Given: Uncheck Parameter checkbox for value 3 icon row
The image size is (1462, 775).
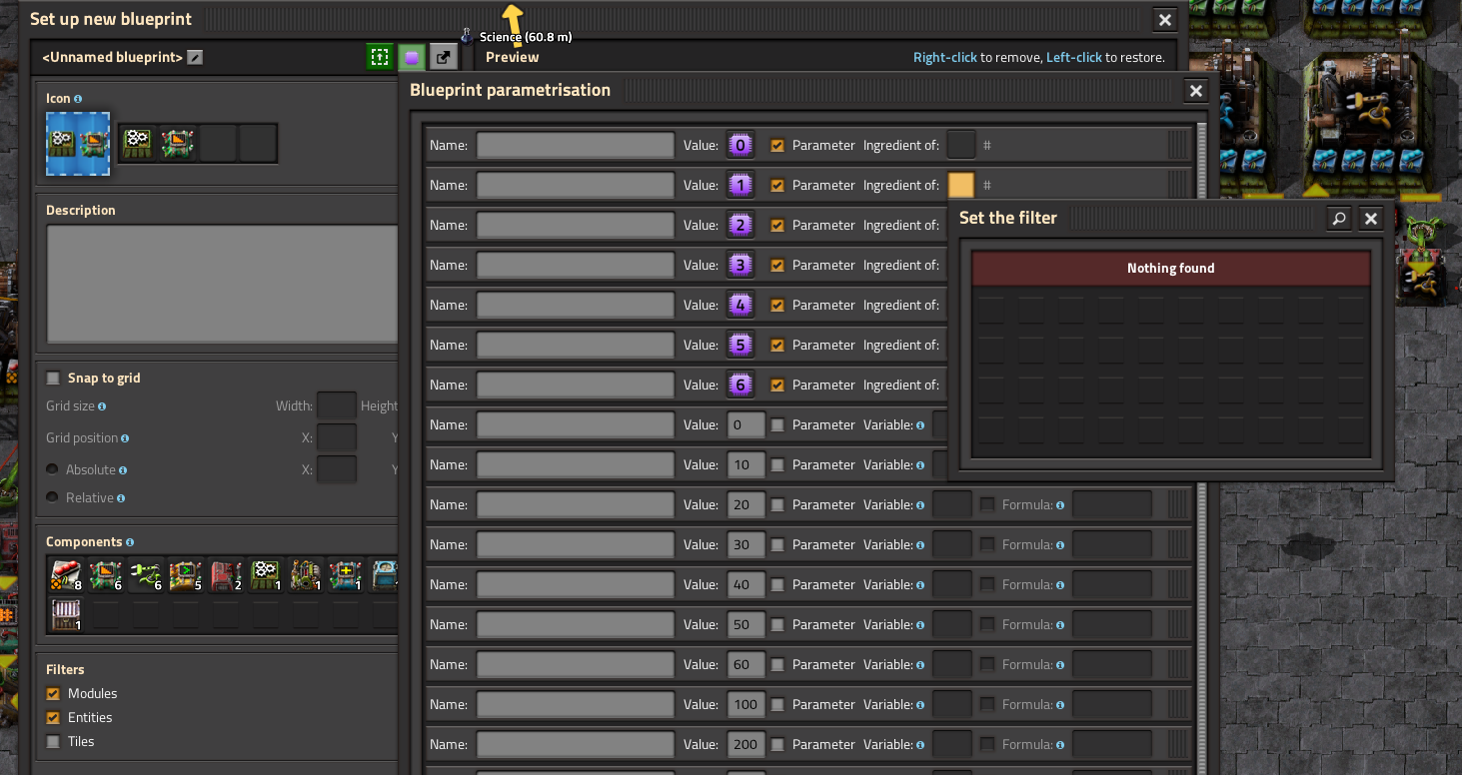Looking at the screenshot, I should (x=777, y=265).
